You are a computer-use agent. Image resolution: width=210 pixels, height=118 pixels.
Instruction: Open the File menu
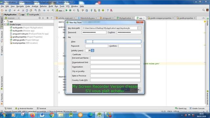click(2, 6)
